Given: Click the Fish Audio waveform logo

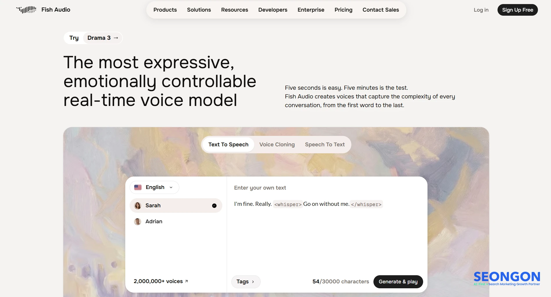Looking at the screenshot, I should (x=26, y=10).
